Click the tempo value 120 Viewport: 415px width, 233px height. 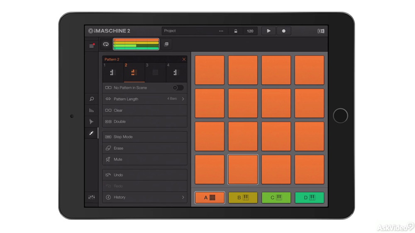pyautogui.click(x=250, y=31)
